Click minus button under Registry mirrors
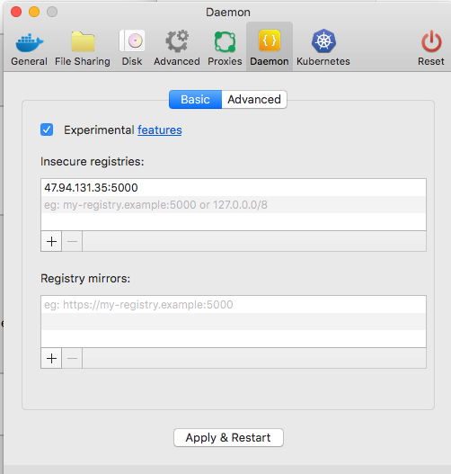 [72, 358]
